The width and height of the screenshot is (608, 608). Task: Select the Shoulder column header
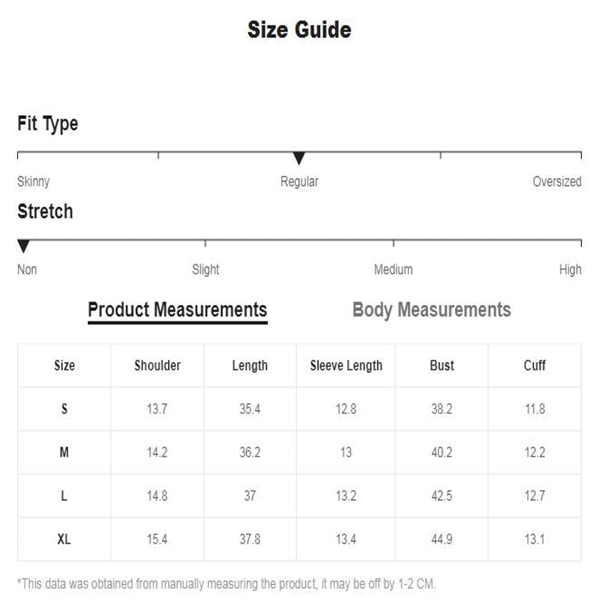point(157,365)
